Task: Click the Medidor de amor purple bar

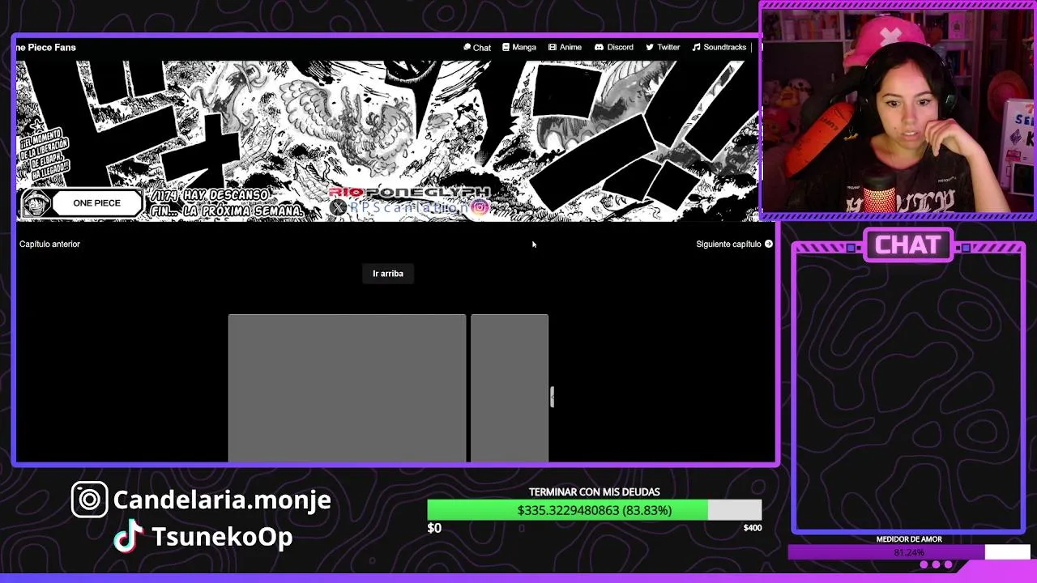Action: click(908, 552)
